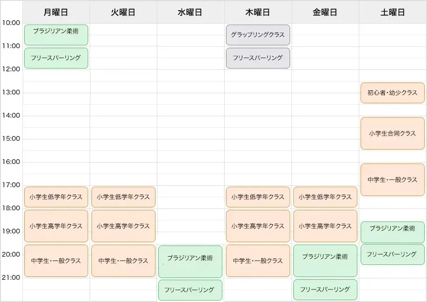Open Friday's 小学生高学年クラス block
The image size is (427, 302).
(x=325, y=226)
